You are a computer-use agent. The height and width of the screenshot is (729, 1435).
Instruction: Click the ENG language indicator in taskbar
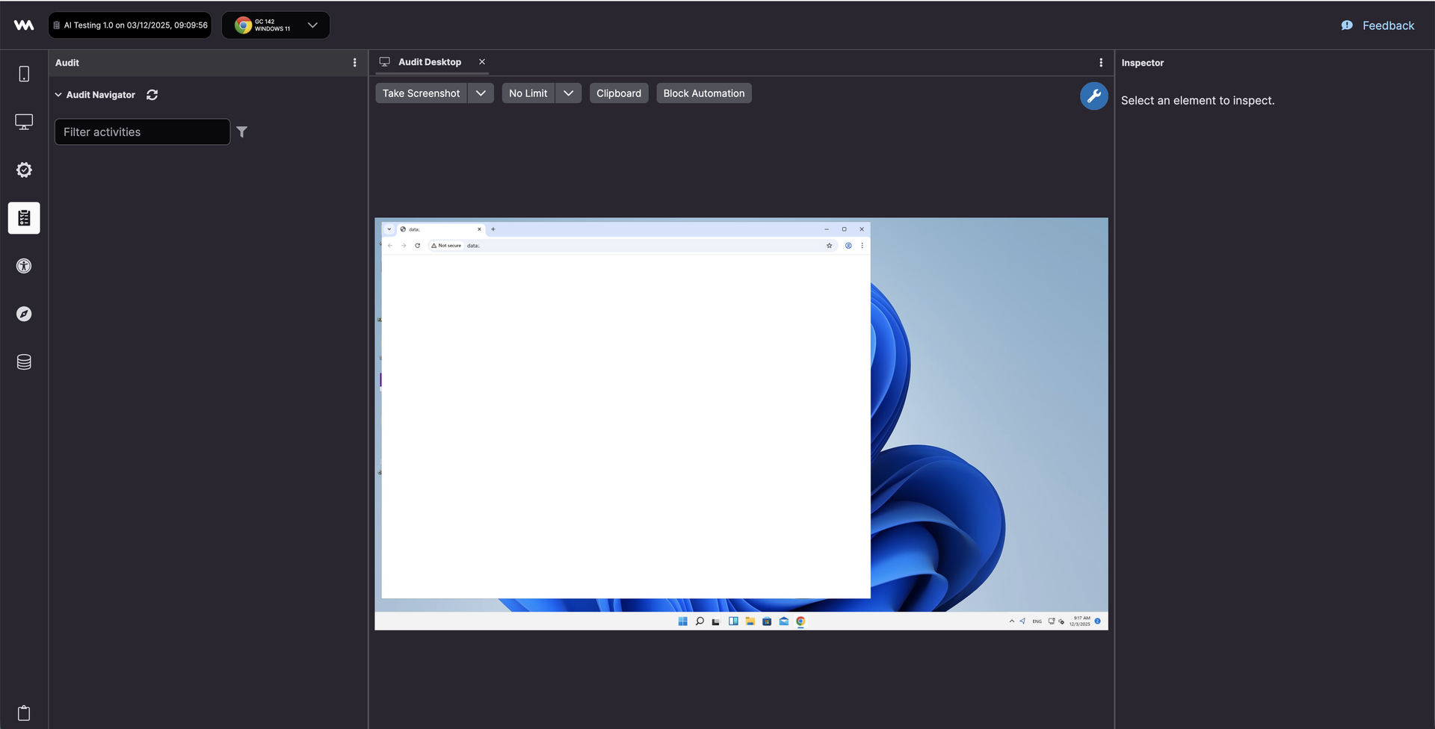coord(1037,621)
